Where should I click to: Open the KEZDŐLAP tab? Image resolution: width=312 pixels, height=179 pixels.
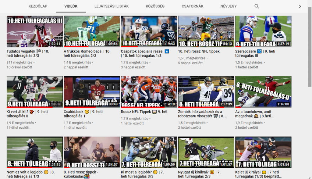(x=38, y=6)
